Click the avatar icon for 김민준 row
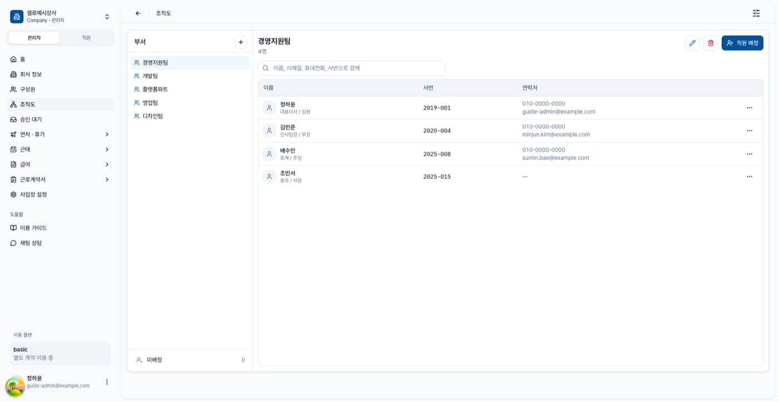This screenshot has width=779, height=402. pos(269,131)
